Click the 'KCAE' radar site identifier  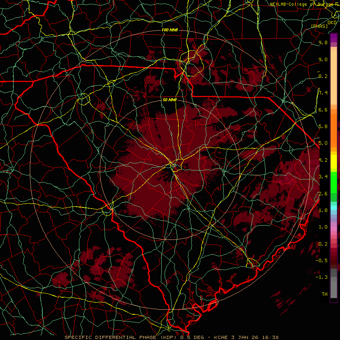221,337
